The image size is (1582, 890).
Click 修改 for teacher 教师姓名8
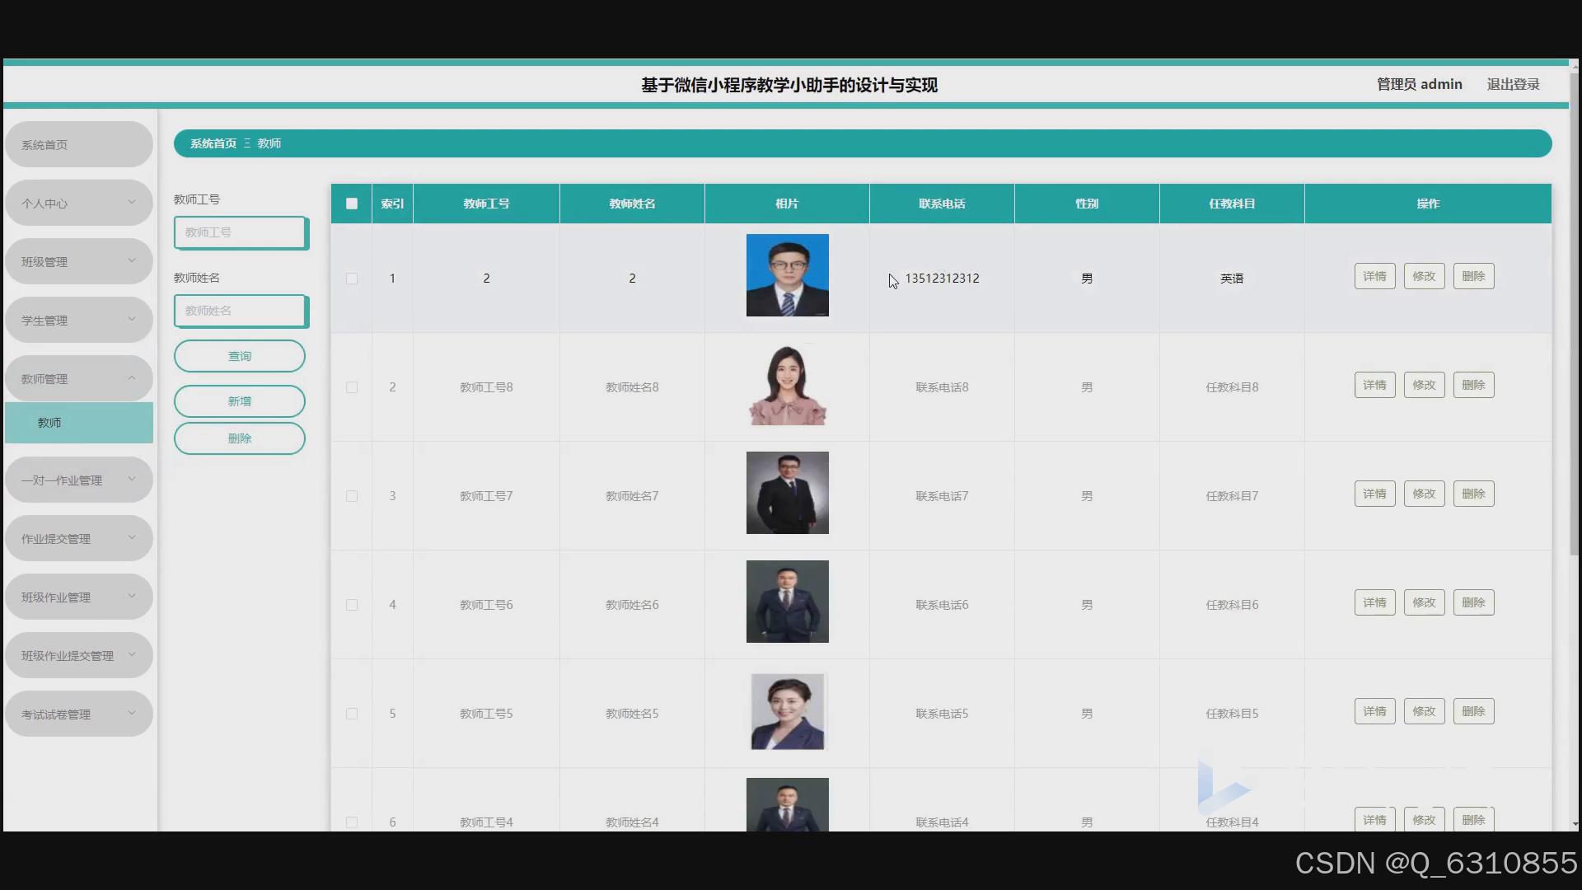[1423, 385]
